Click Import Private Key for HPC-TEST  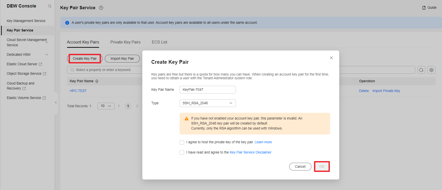[386, 91]
